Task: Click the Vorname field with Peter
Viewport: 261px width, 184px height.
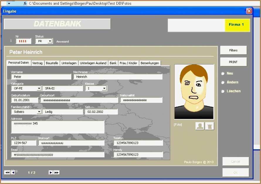Action: click(x=41, y=77)
